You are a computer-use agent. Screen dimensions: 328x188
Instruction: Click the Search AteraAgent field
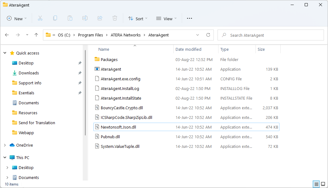(x=271, y=35)
